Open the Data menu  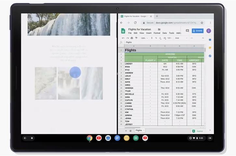(x=164, y=33)
